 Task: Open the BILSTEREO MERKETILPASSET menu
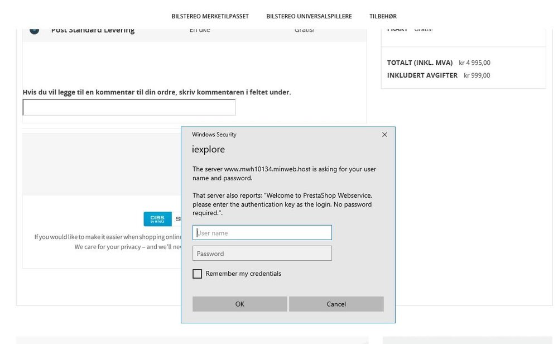210,16
